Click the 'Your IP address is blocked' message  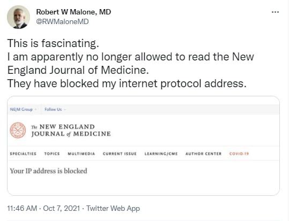[48, 171]
